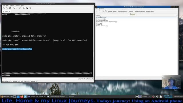Open the Search menu in the text editor
This screenshot has width=183, height=103.
point(17,6)
